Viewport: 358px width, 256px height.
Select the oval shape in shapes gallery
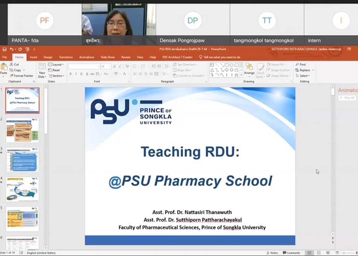232,65
